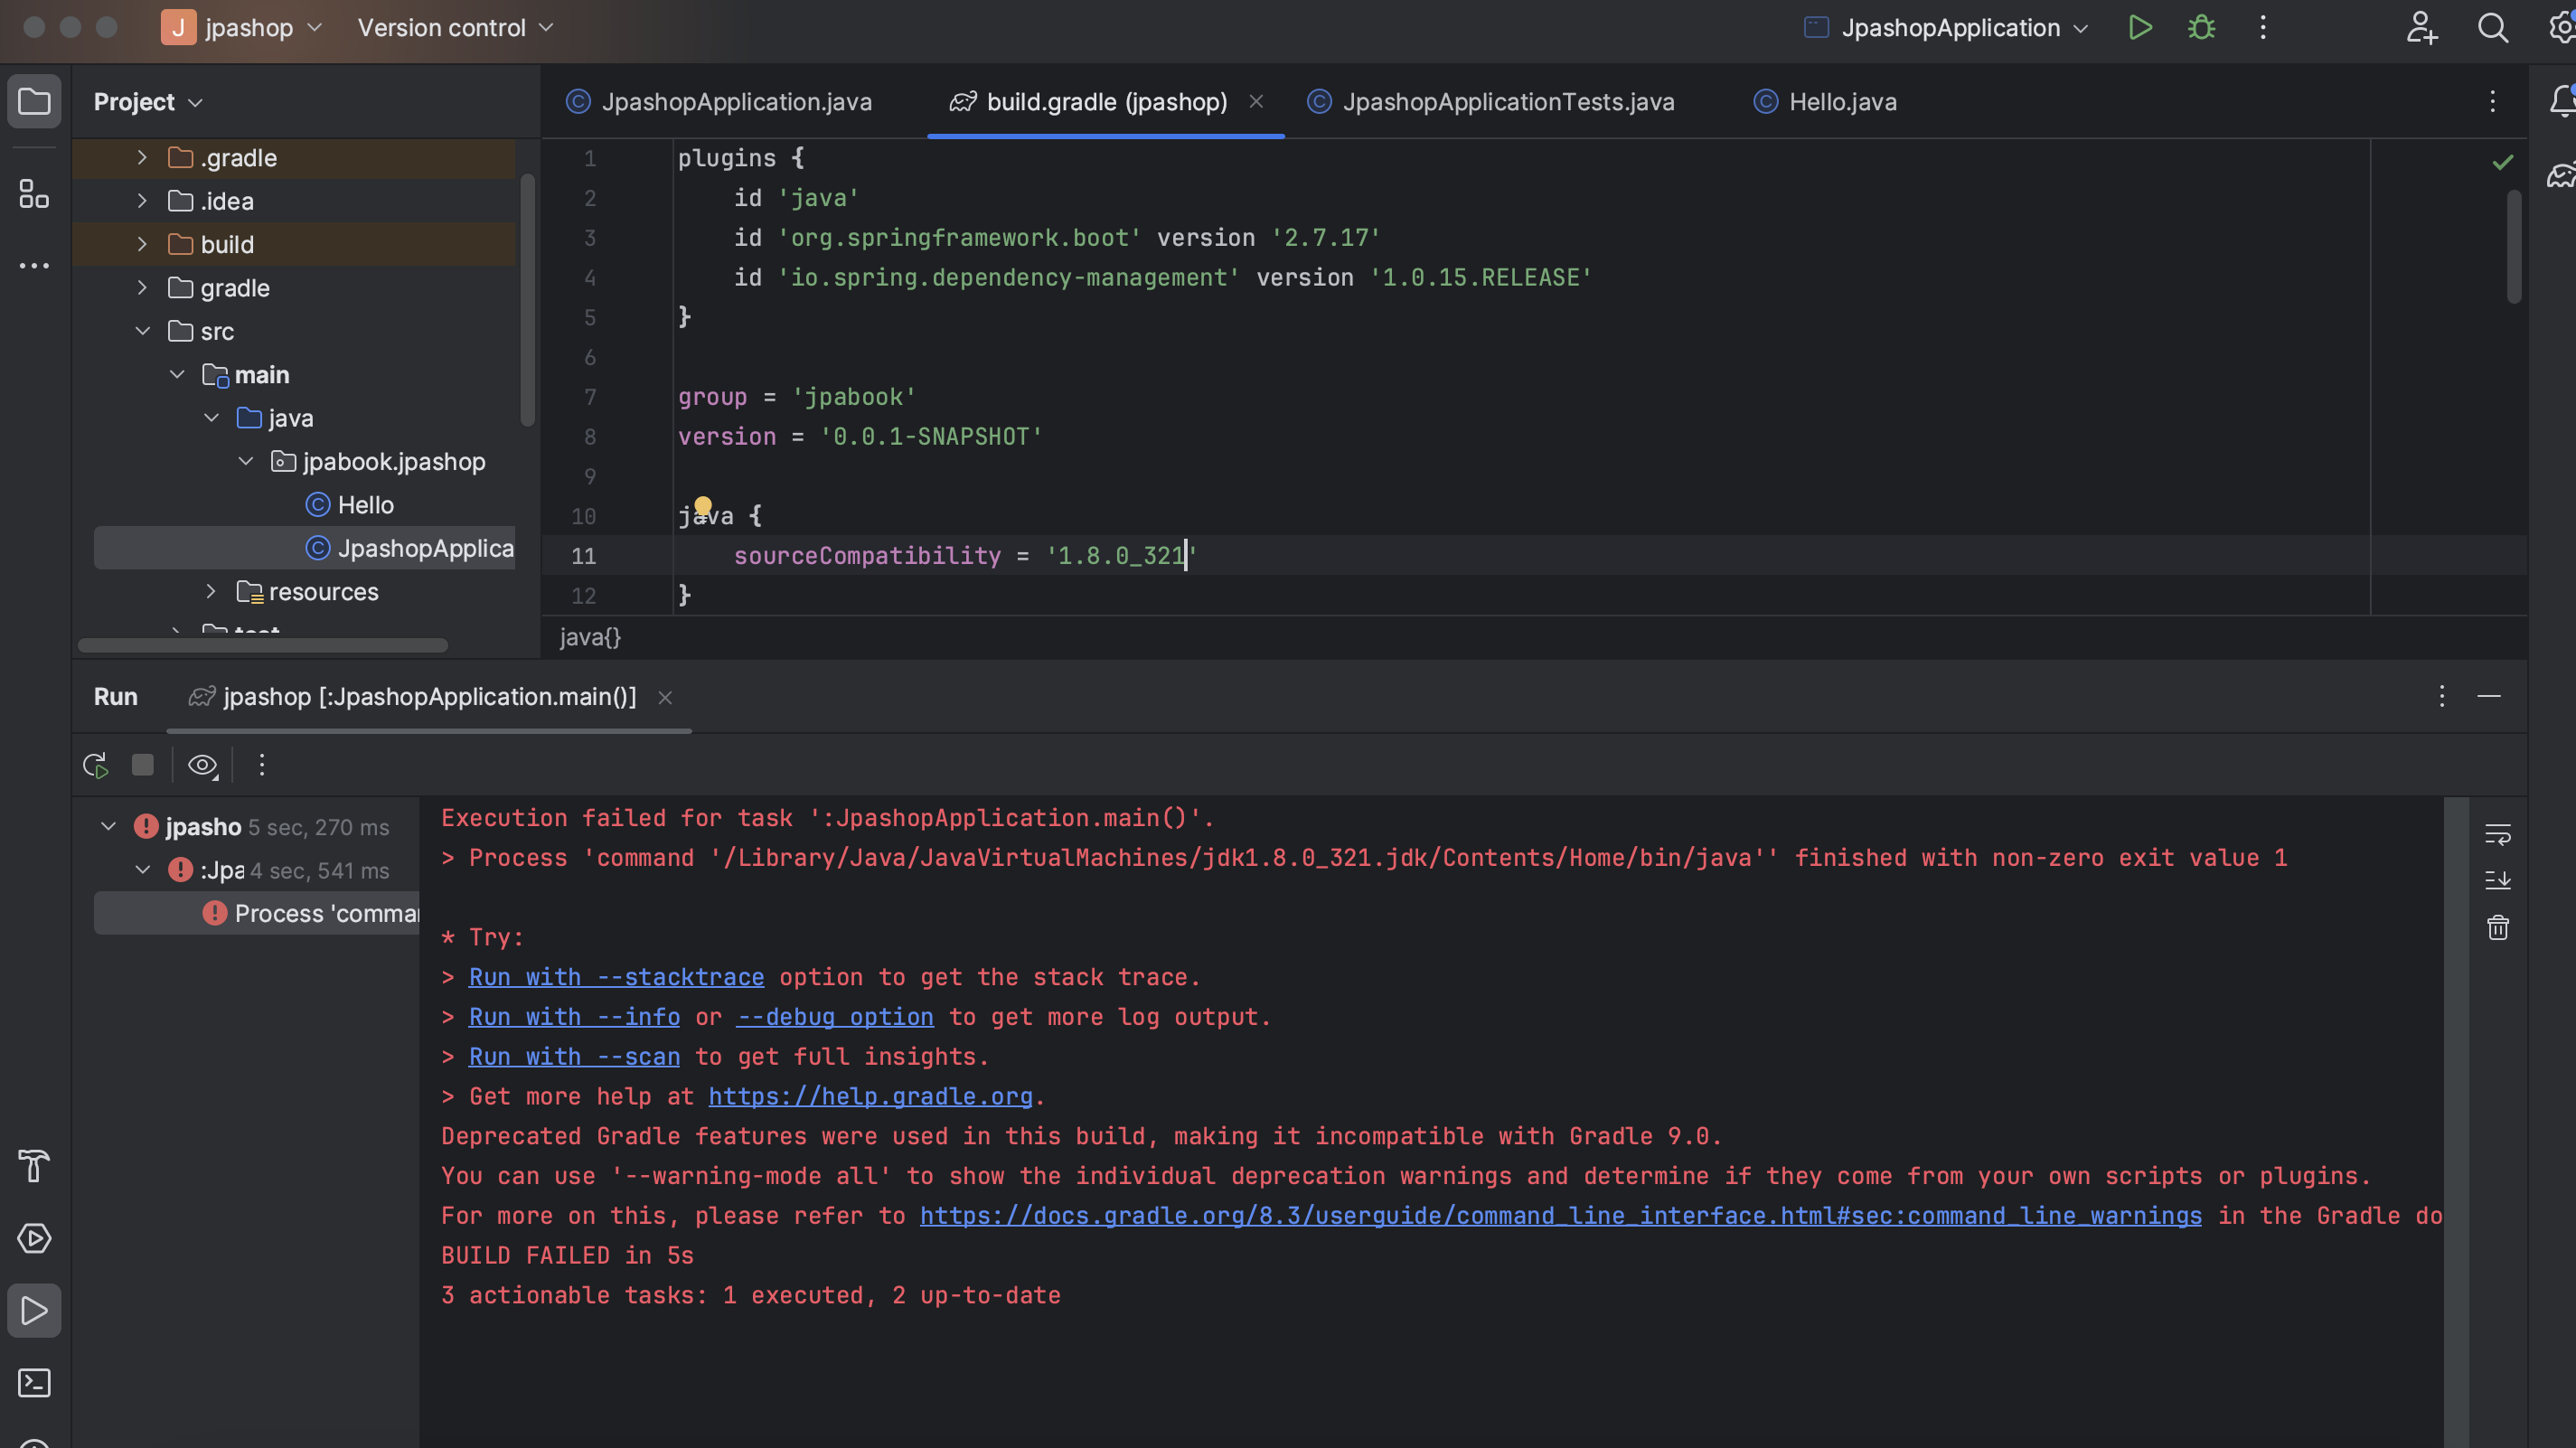Click the inspection checkmark widget in editor
Image resolution: width=2576 pixels, height=1448 pixels.
tap(2502, 162)
